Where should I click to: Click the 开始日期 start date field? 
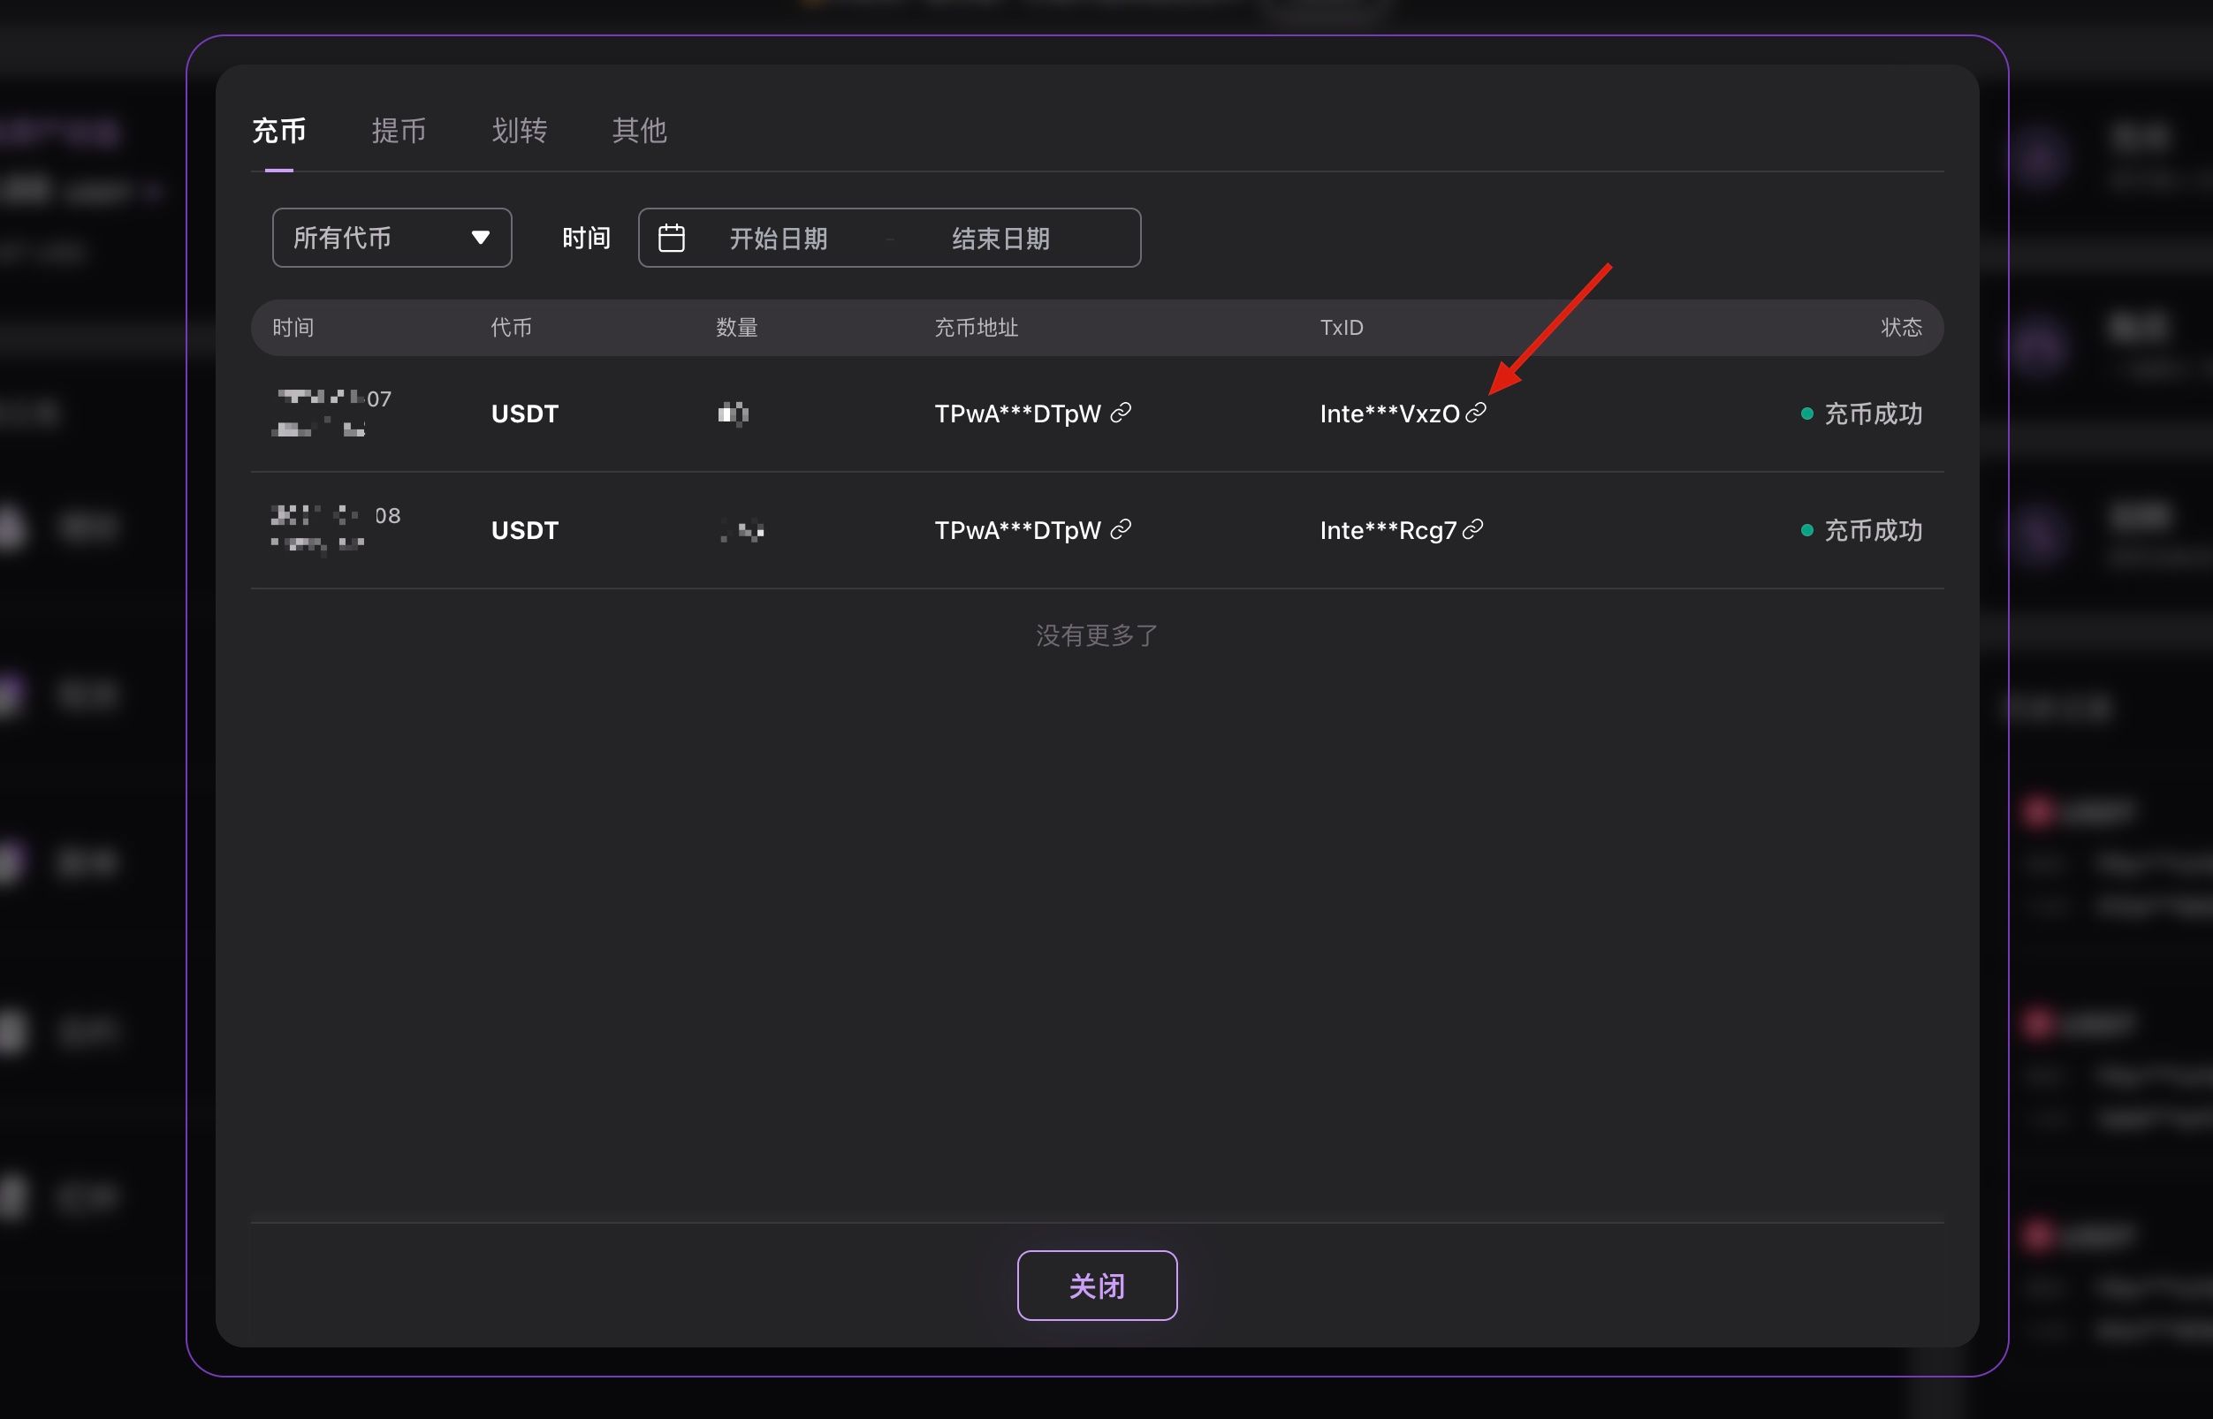[778, 239]
